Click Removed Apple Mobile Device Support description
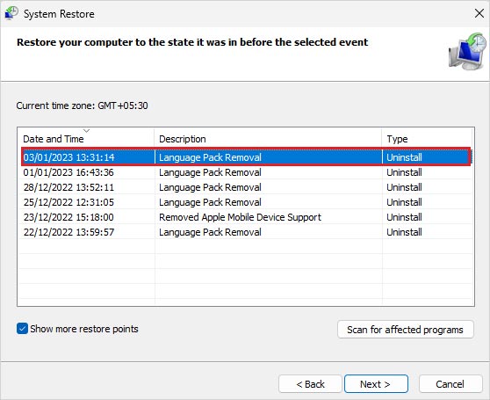The image size is (490, 400). pyautogui.click(x=240, y=217)
